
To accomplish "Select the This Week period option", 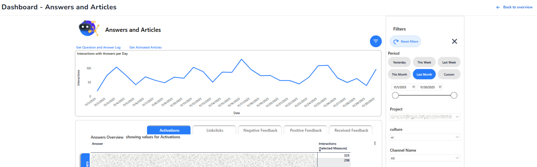I will tap(424, 62).
